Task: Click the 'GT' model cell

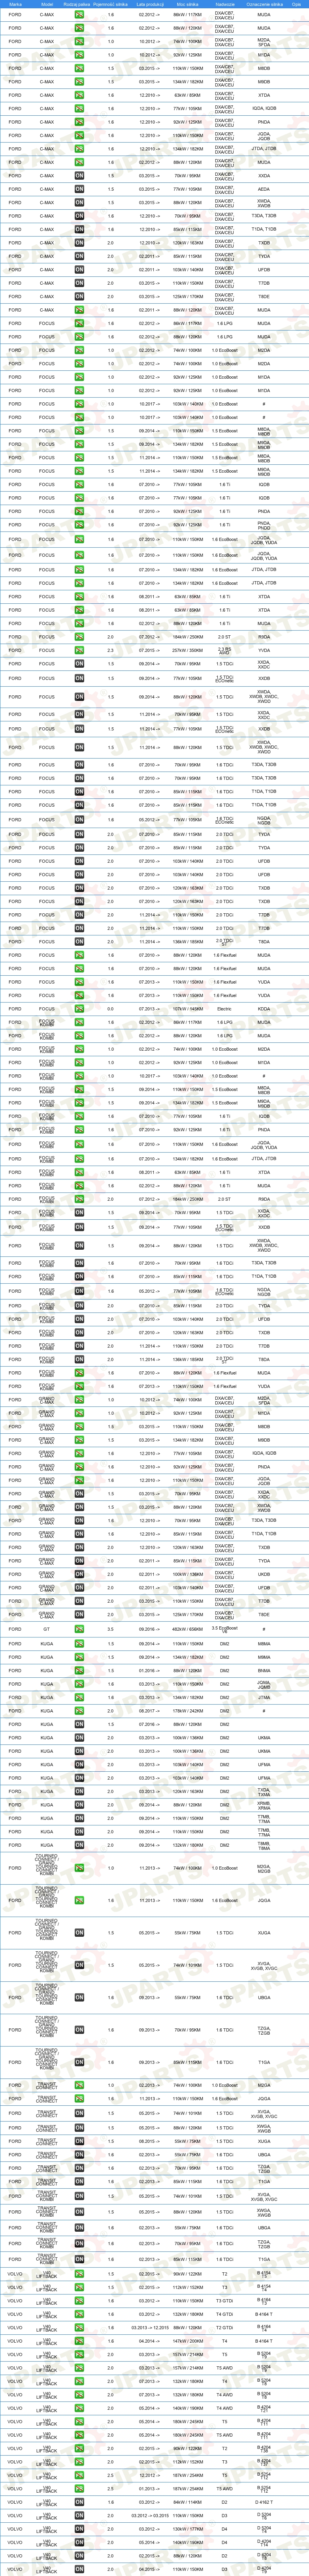Action: pos(47,1629)
